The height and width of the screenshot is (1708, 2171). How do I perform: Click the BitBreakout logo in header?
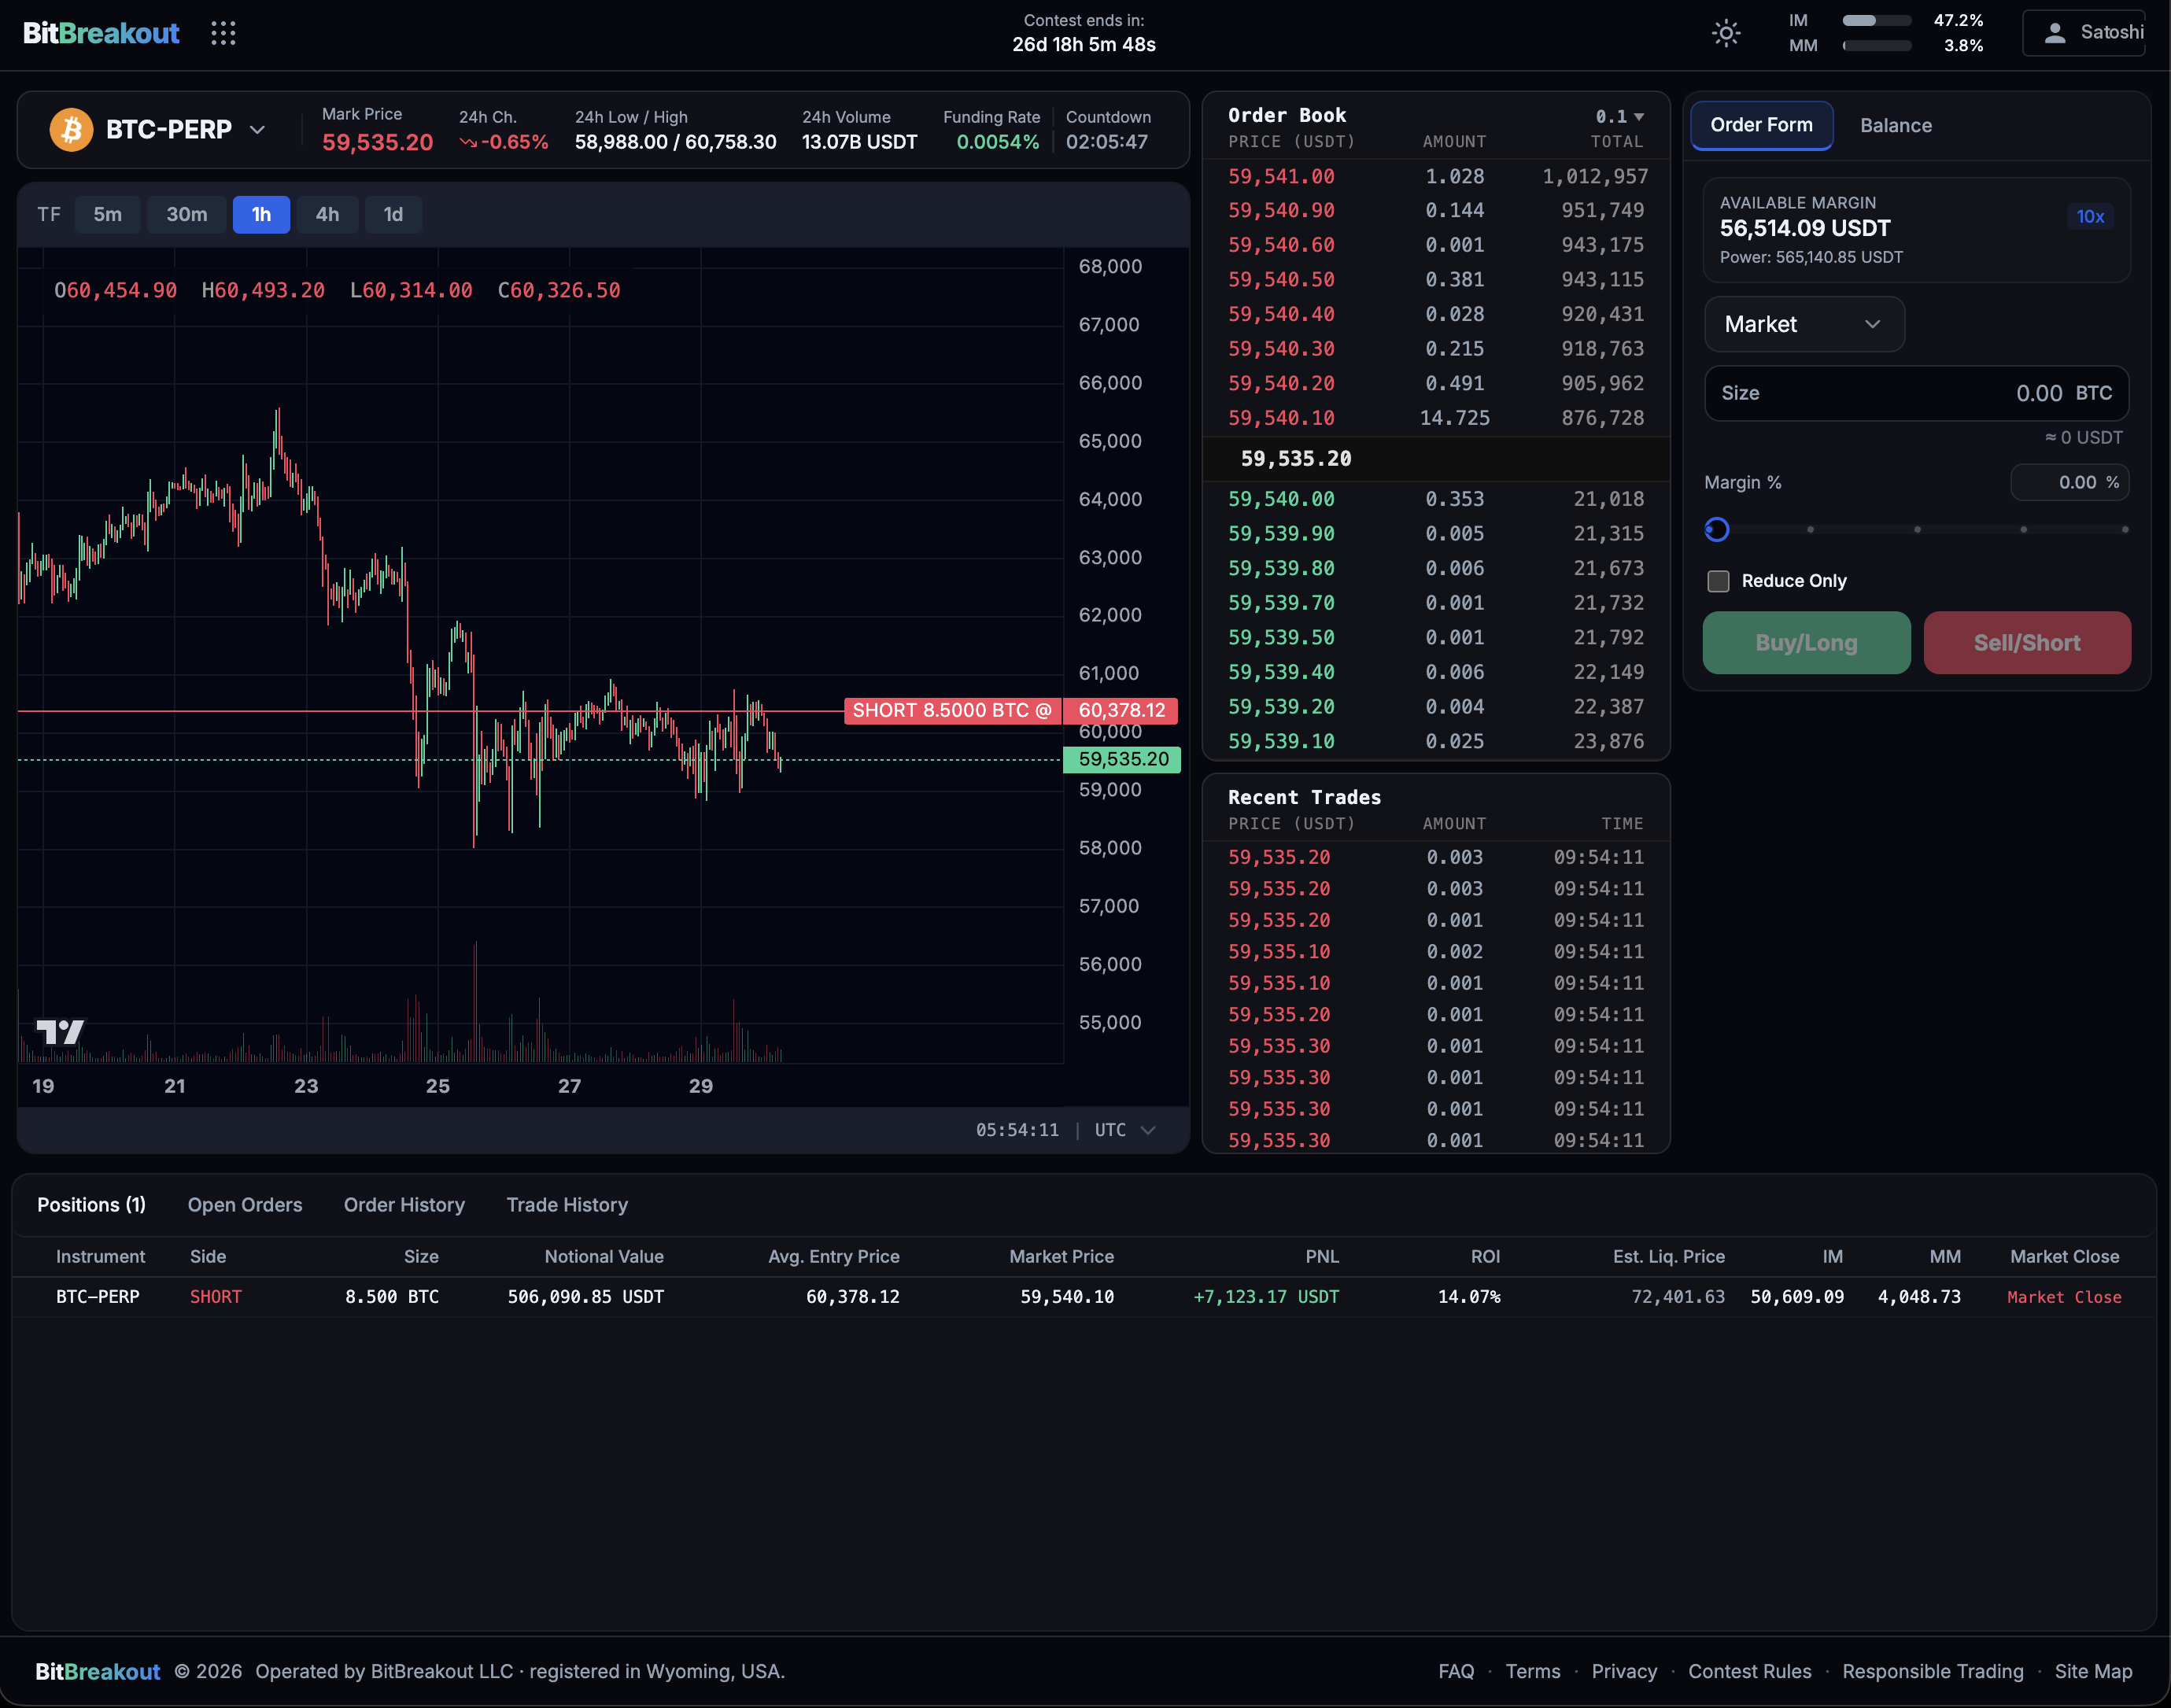pos(101,33)
